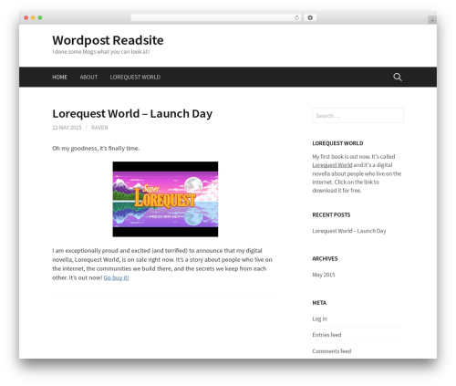Screen dimensions: 456x386
Task: Open the May 2015 archive
Action: (324, 275)
